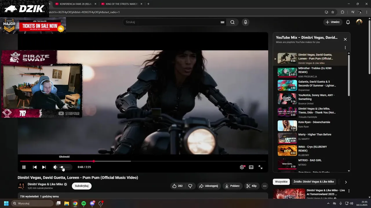Screen dimensions: 371x208
Task: Open Task View from the taskbar
Action: click(58, 203)
